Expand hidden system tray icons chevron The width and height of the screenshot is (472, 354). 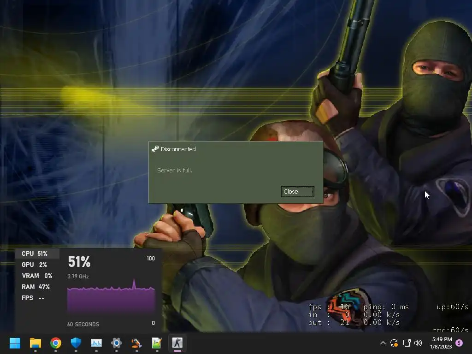pyautogui.click(x=383, y=343)
